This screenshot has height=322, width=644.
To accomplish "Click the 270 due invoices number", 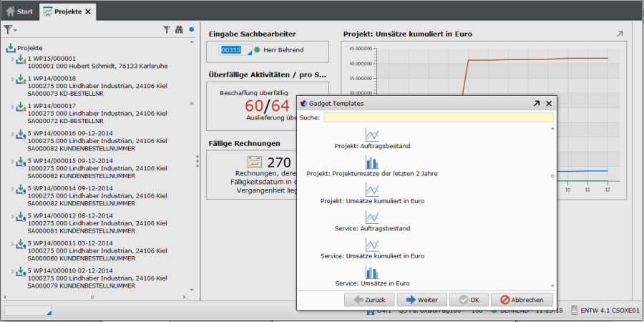I will tap(279, 162).
